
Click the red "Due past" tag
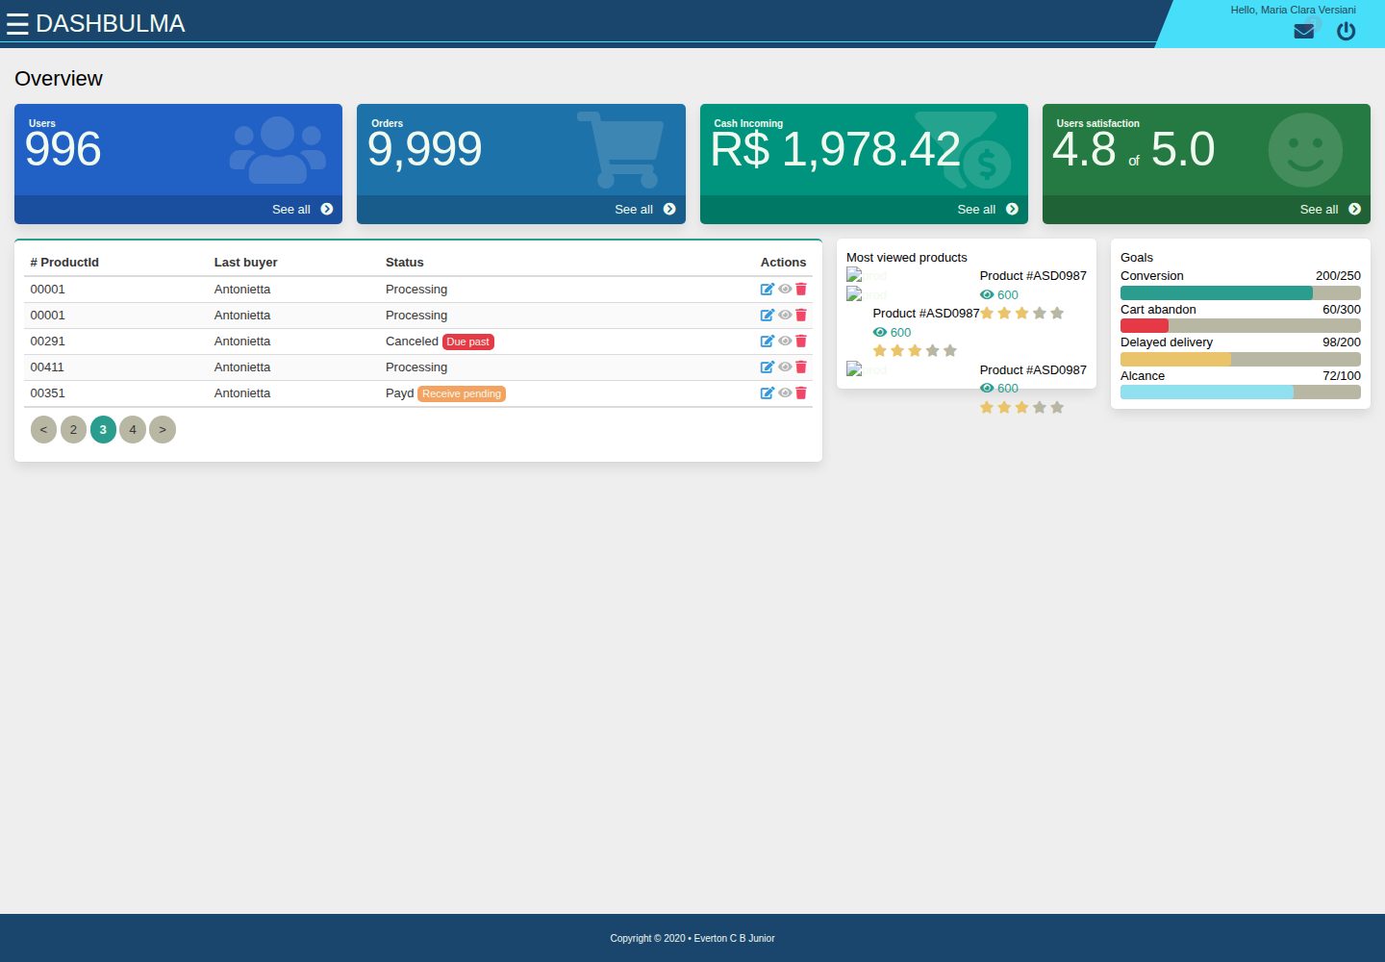tap(468, 342)
